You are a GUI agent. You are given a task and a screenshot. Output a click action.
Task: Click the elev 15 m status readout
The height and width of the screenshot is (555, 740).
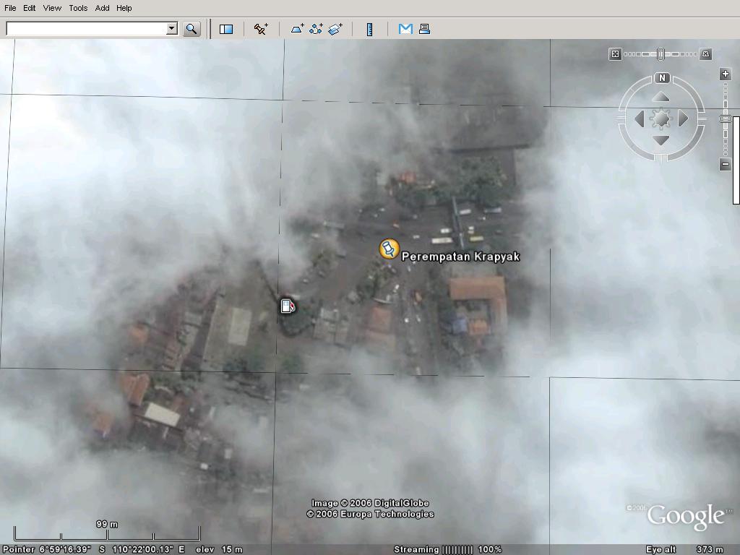(219, 549)
